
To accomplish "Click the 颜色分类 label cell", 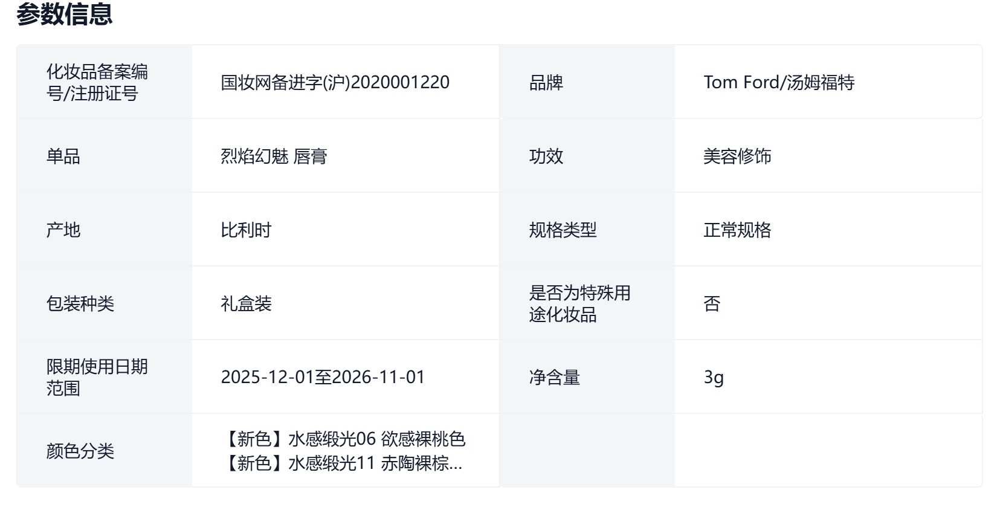I will pos(80,451).
